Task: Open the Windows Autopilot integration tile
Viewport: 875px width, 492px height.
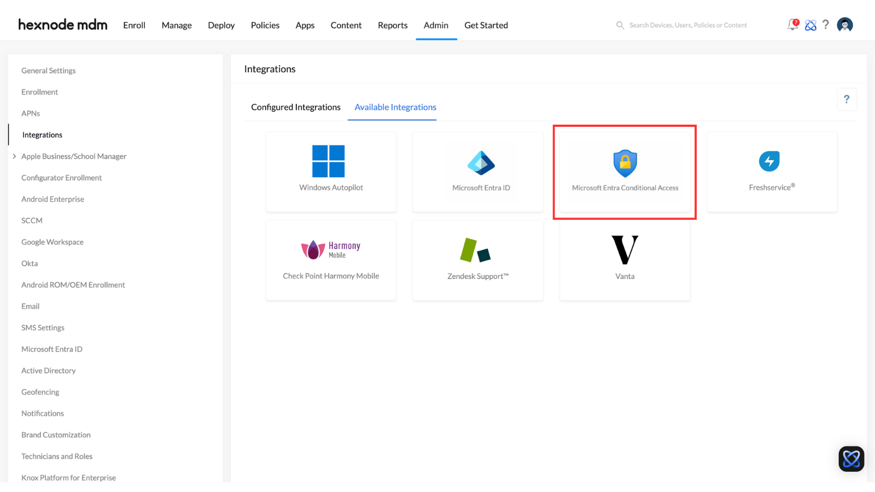Action: click(330, 171)
